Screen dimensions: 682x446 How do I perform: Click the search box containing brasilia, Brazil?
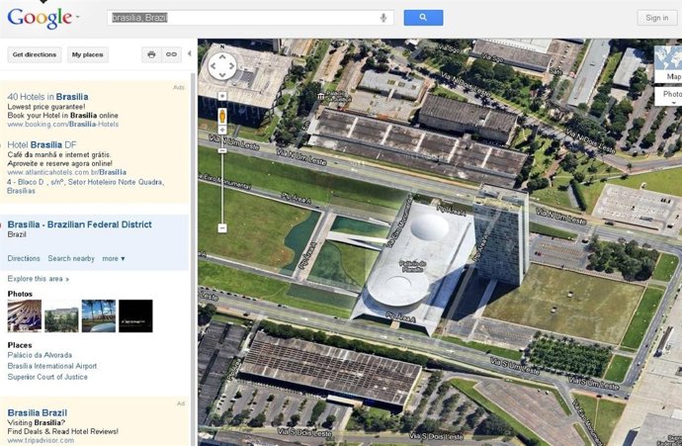pos(250,18)
